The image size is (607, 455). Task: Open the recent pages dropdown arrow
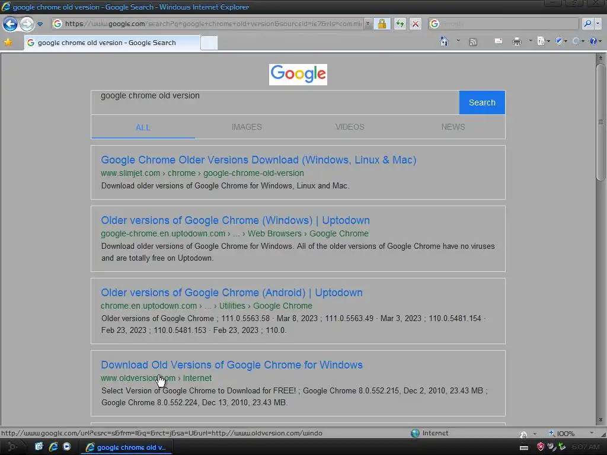40,24
